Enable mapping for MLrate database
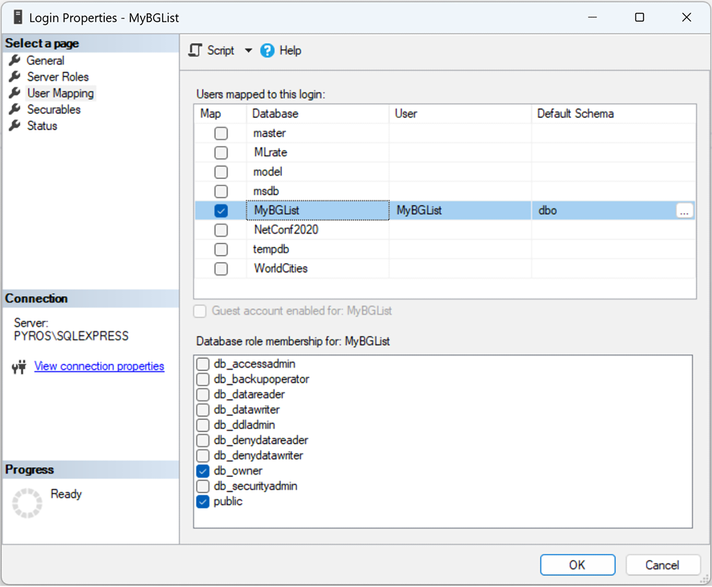712x587 pixels. tap(221, 152)
